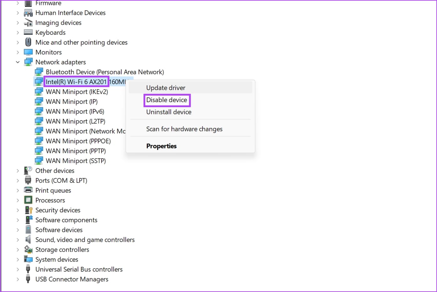This screenshot has height=292, width=437.
Task: Expand the Human Interface Devices category
Action: pyautogui.click(x=18, y=13)
